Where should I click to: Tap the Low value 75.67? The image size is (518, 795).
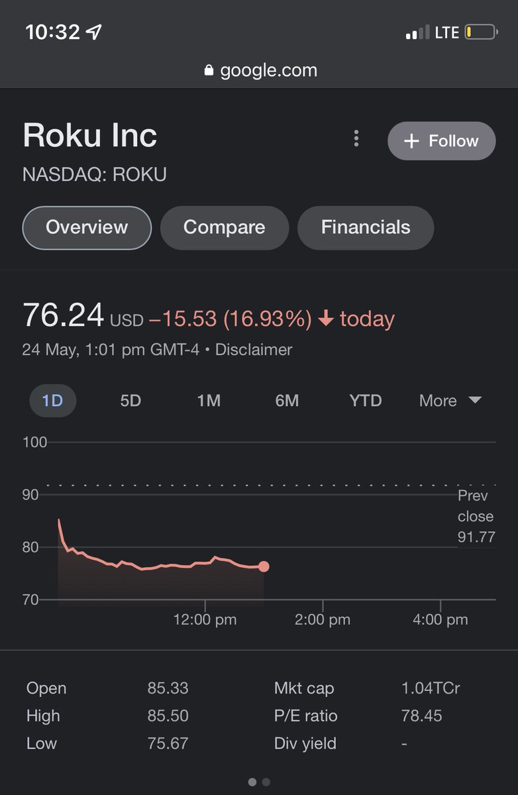tap(168, 743)
